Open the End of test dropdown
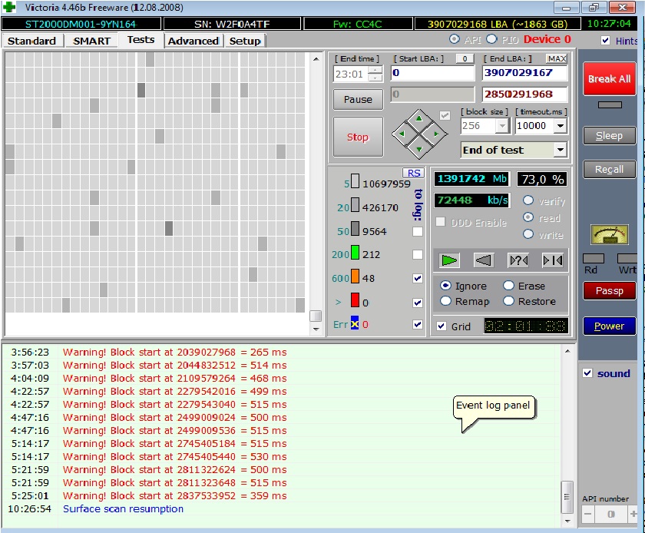The height and width of the screenshot is (533, 645). [561, 150]
